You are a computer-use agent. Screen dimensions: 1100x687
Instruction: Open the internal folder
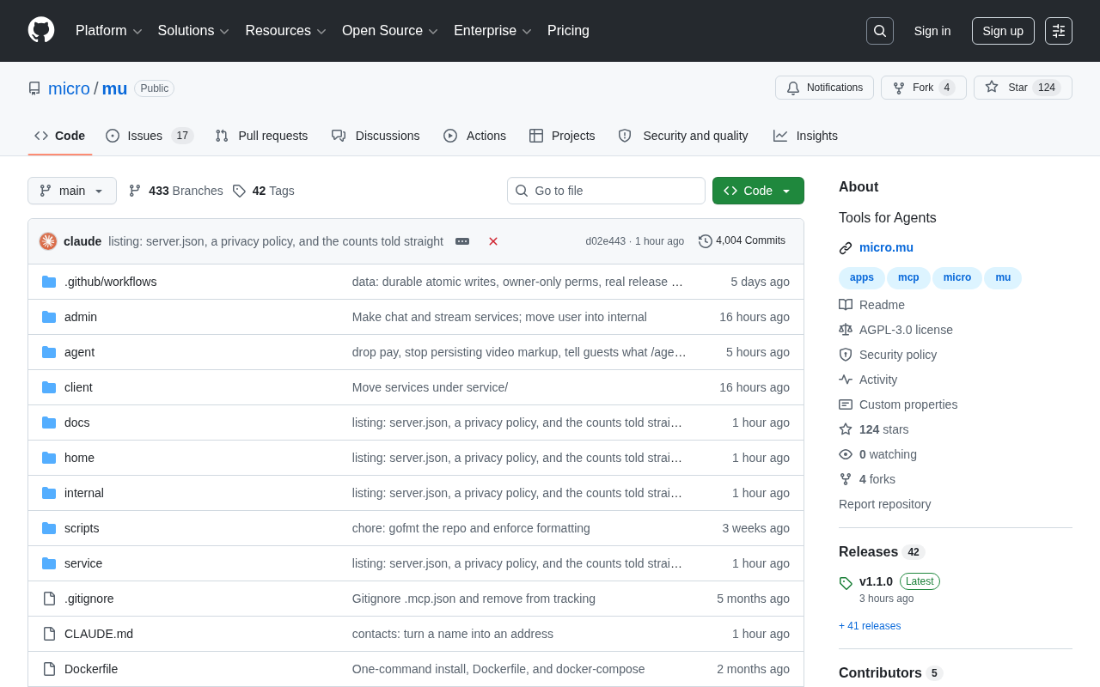pos(84,493)
